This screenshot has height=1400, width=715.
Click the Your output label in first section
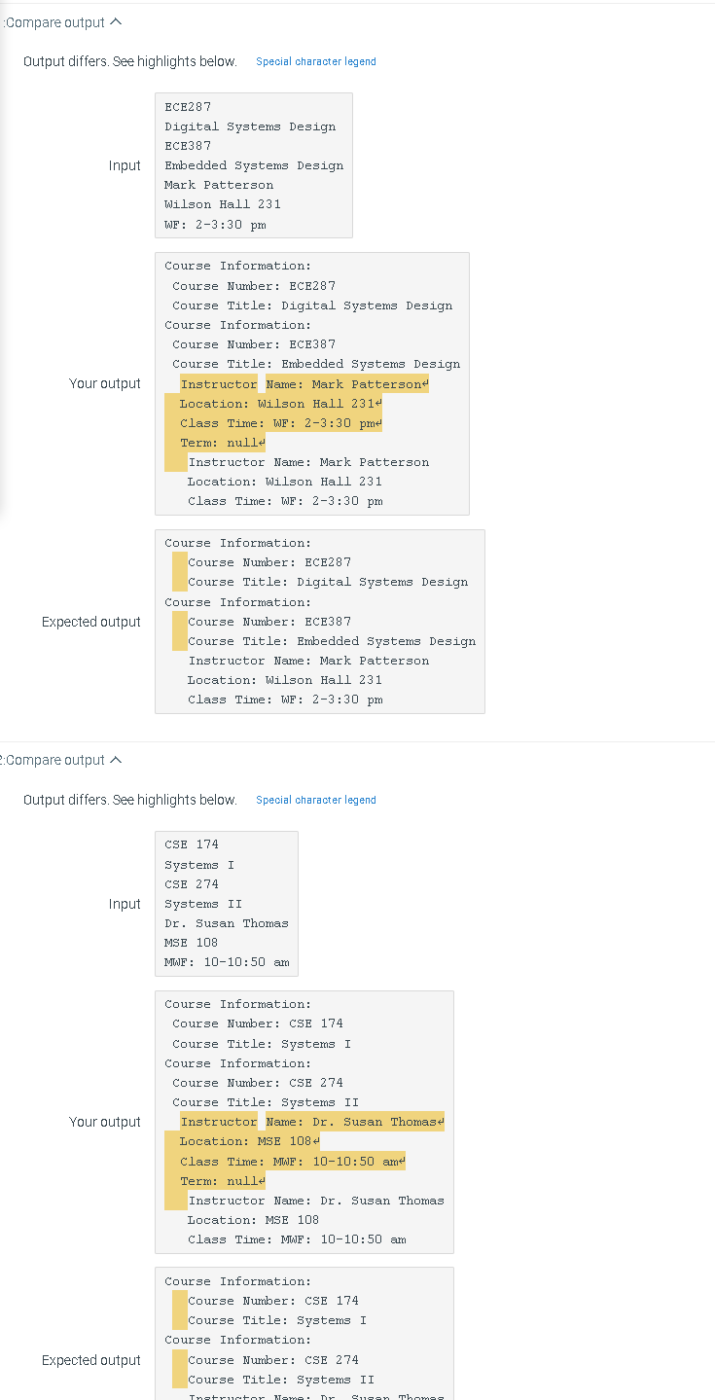click(104, 383)
